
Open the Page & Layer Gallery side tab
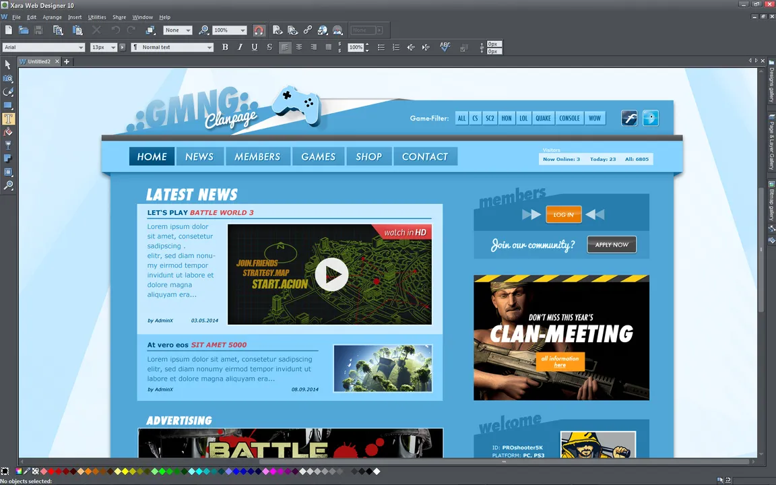771,143
